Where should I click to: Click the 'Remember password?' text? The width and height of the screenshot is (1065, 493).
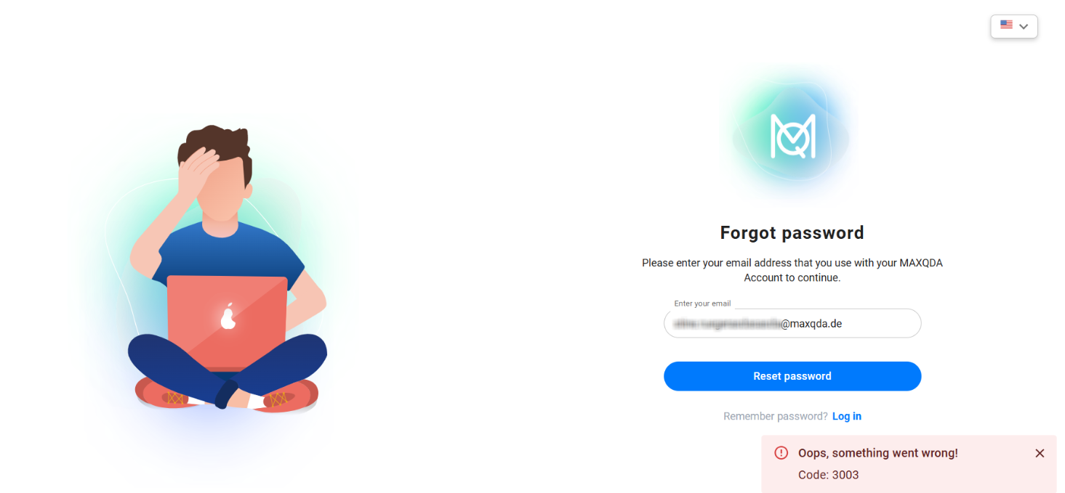coord(776,416)
